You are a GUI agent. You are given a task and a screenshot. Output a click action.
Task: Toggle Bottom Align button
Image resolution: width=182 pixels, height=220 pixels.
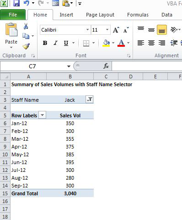click(162, 30)
